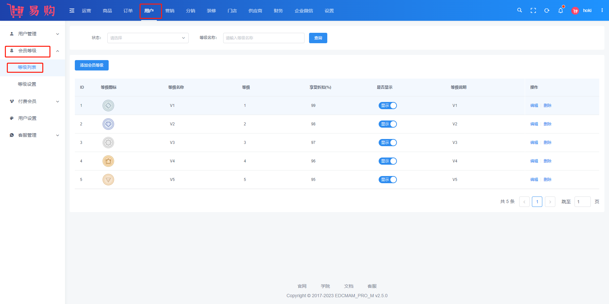This screenshot has width=609, height=304.
Task: Toggle the V3 level display switch
Action: click(x=387, y=143)
